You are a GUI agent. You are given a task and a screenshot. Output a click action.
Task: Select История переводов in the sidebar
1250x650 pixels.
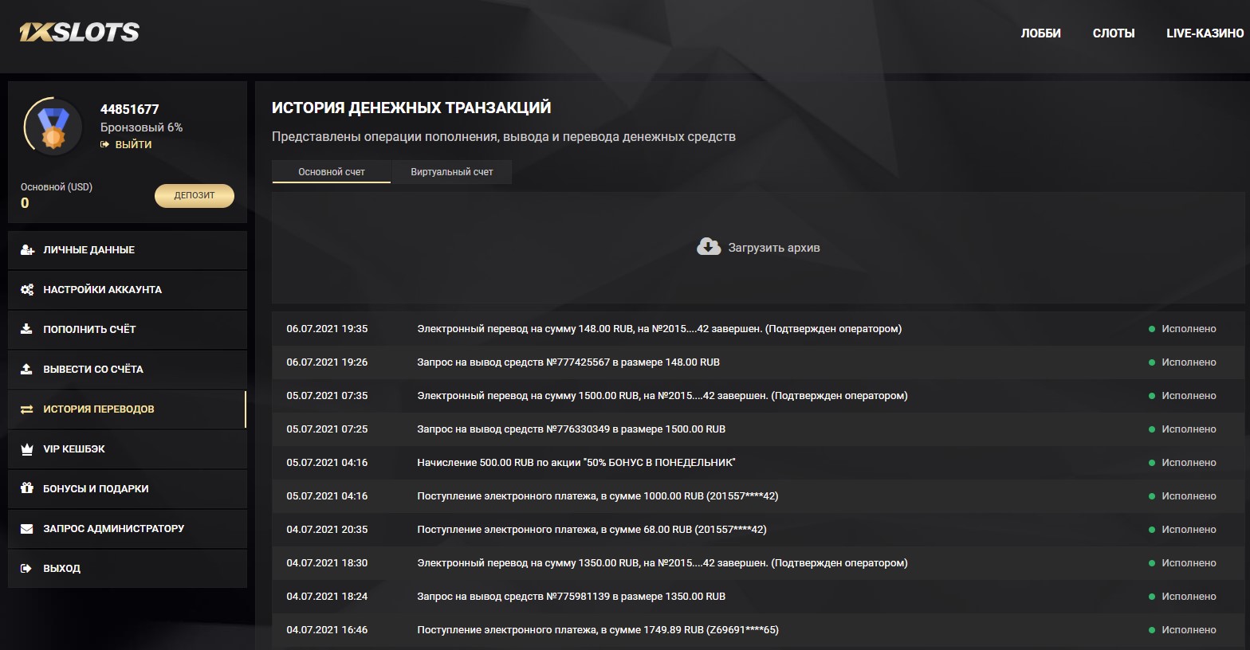128,409
